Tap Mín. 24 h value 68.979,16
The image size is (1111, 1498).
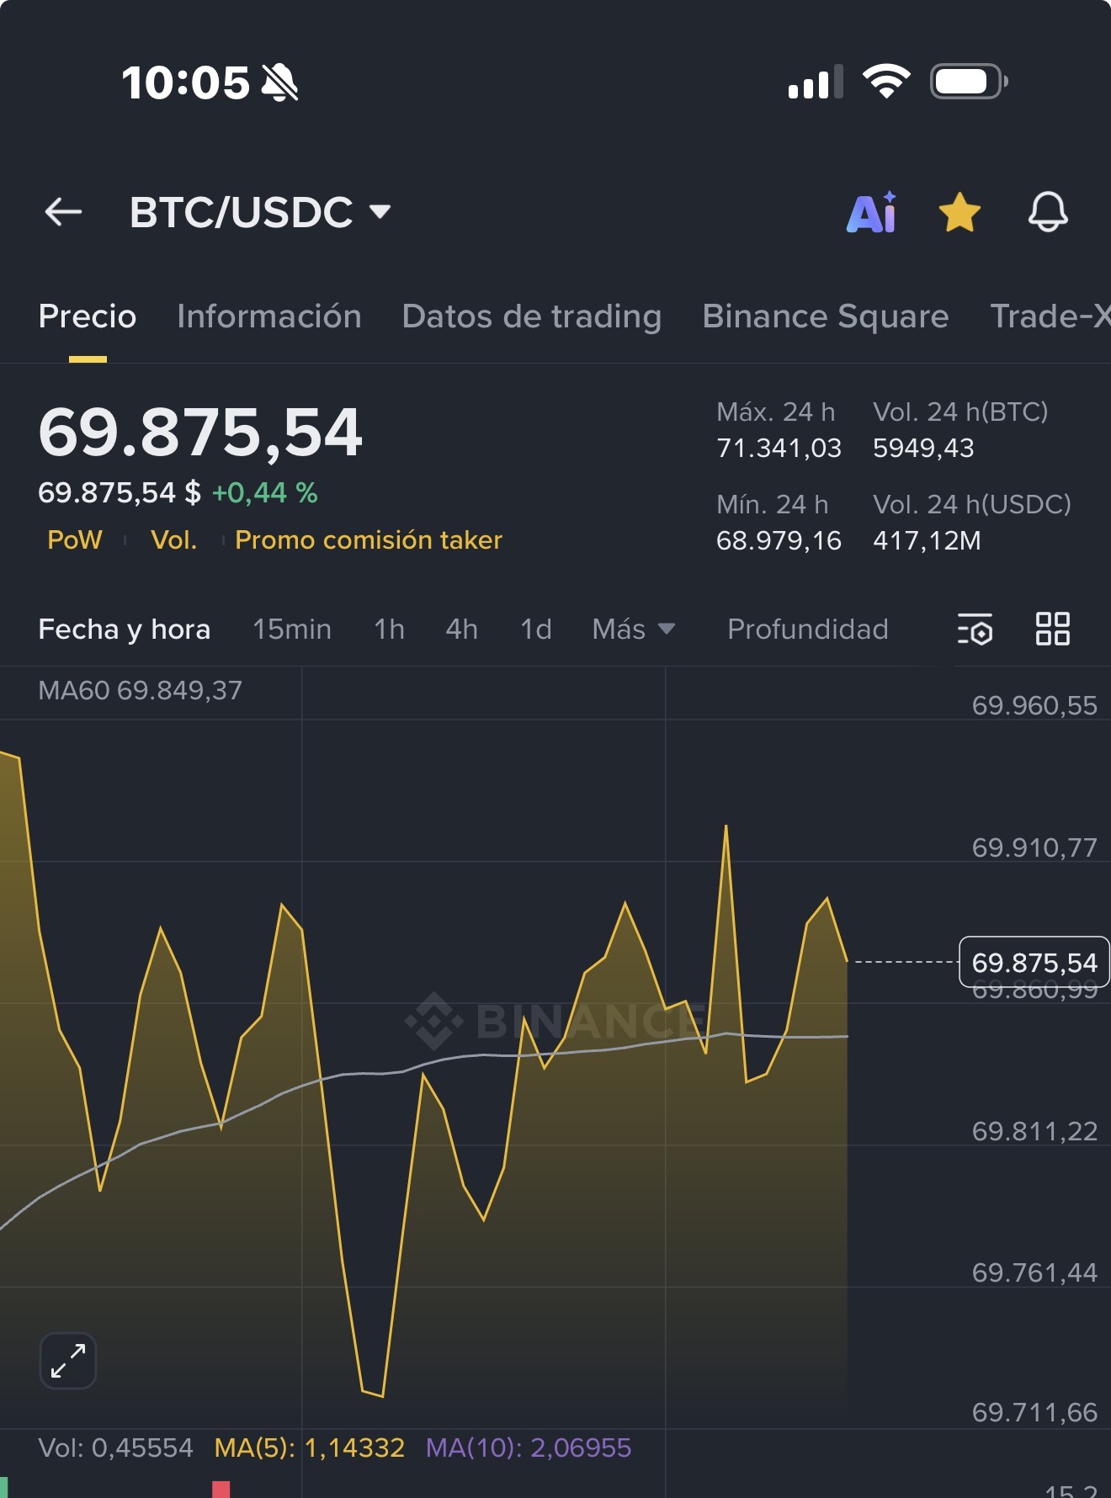coord(779,540)
